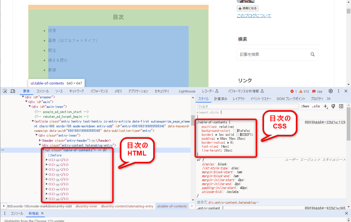Expand the header class="entry-header" node
This screenshot has width=351, height=222.
[40, 141]
